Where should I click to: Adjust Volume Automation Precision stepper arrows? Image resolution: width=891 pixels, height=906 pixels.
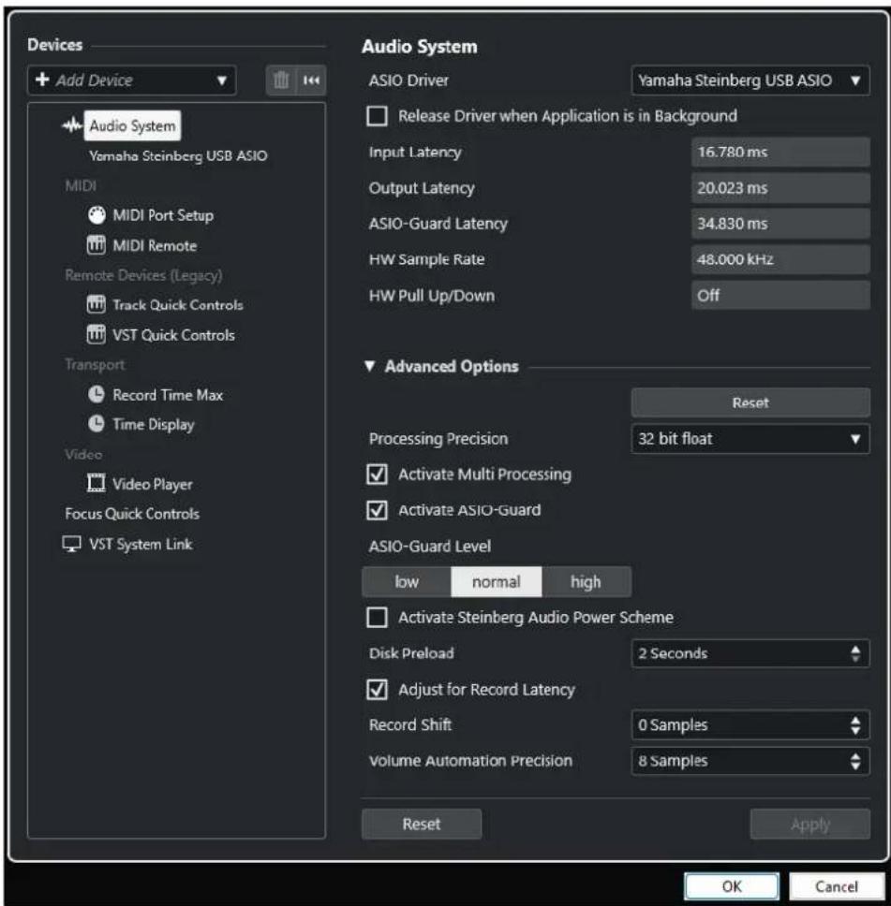[x=855, y=761]
